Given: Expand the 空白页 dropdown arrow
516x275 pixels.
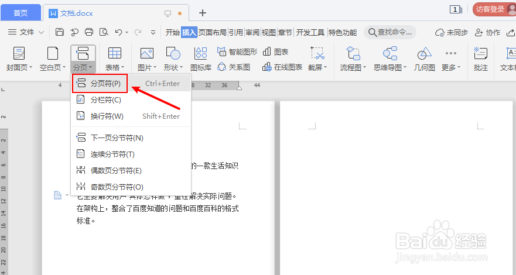Looking at the screenshot, I should (x=64, y=67).
